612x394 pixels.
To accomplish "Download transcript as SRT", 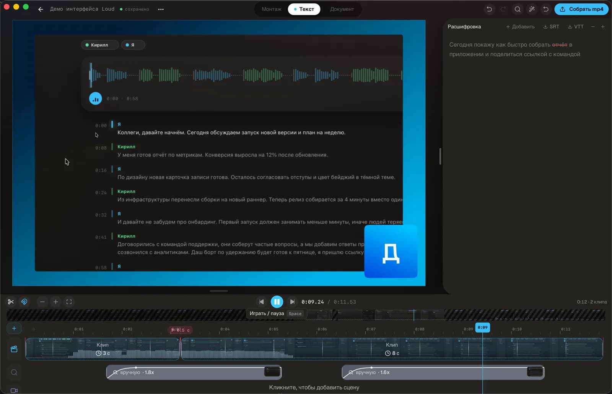I will pos(551,27).
